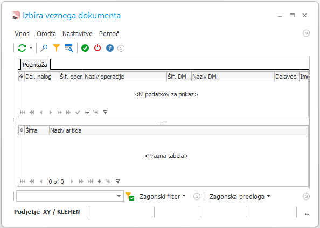Click the green refresh icon
320x228 pixels.
[x=22, y=48]
